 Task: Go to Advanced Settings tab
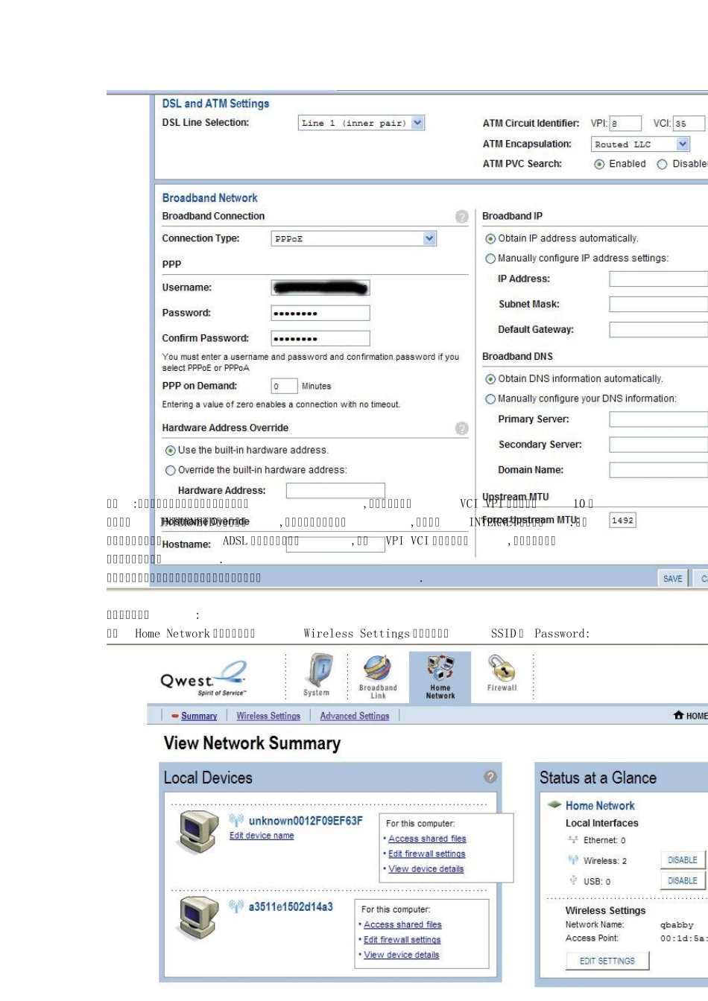pyautogui.click(x=355, y=716)
